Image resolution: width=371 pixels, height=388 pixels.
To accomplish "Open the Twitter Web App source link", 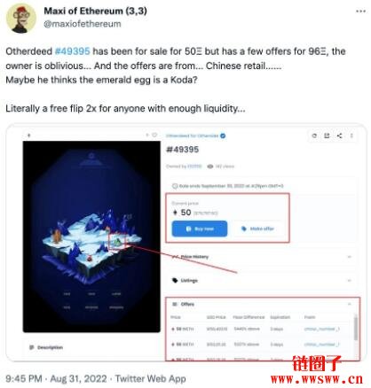I will (151, 378).
